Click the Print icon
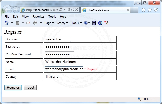 35,23
